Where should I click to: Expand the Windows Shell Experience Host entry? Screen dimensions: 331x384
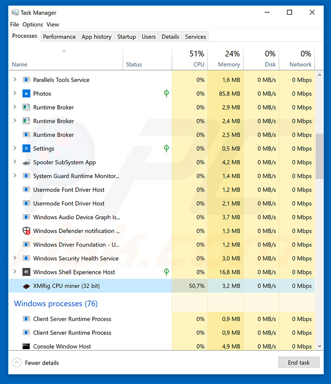point(15,271)
